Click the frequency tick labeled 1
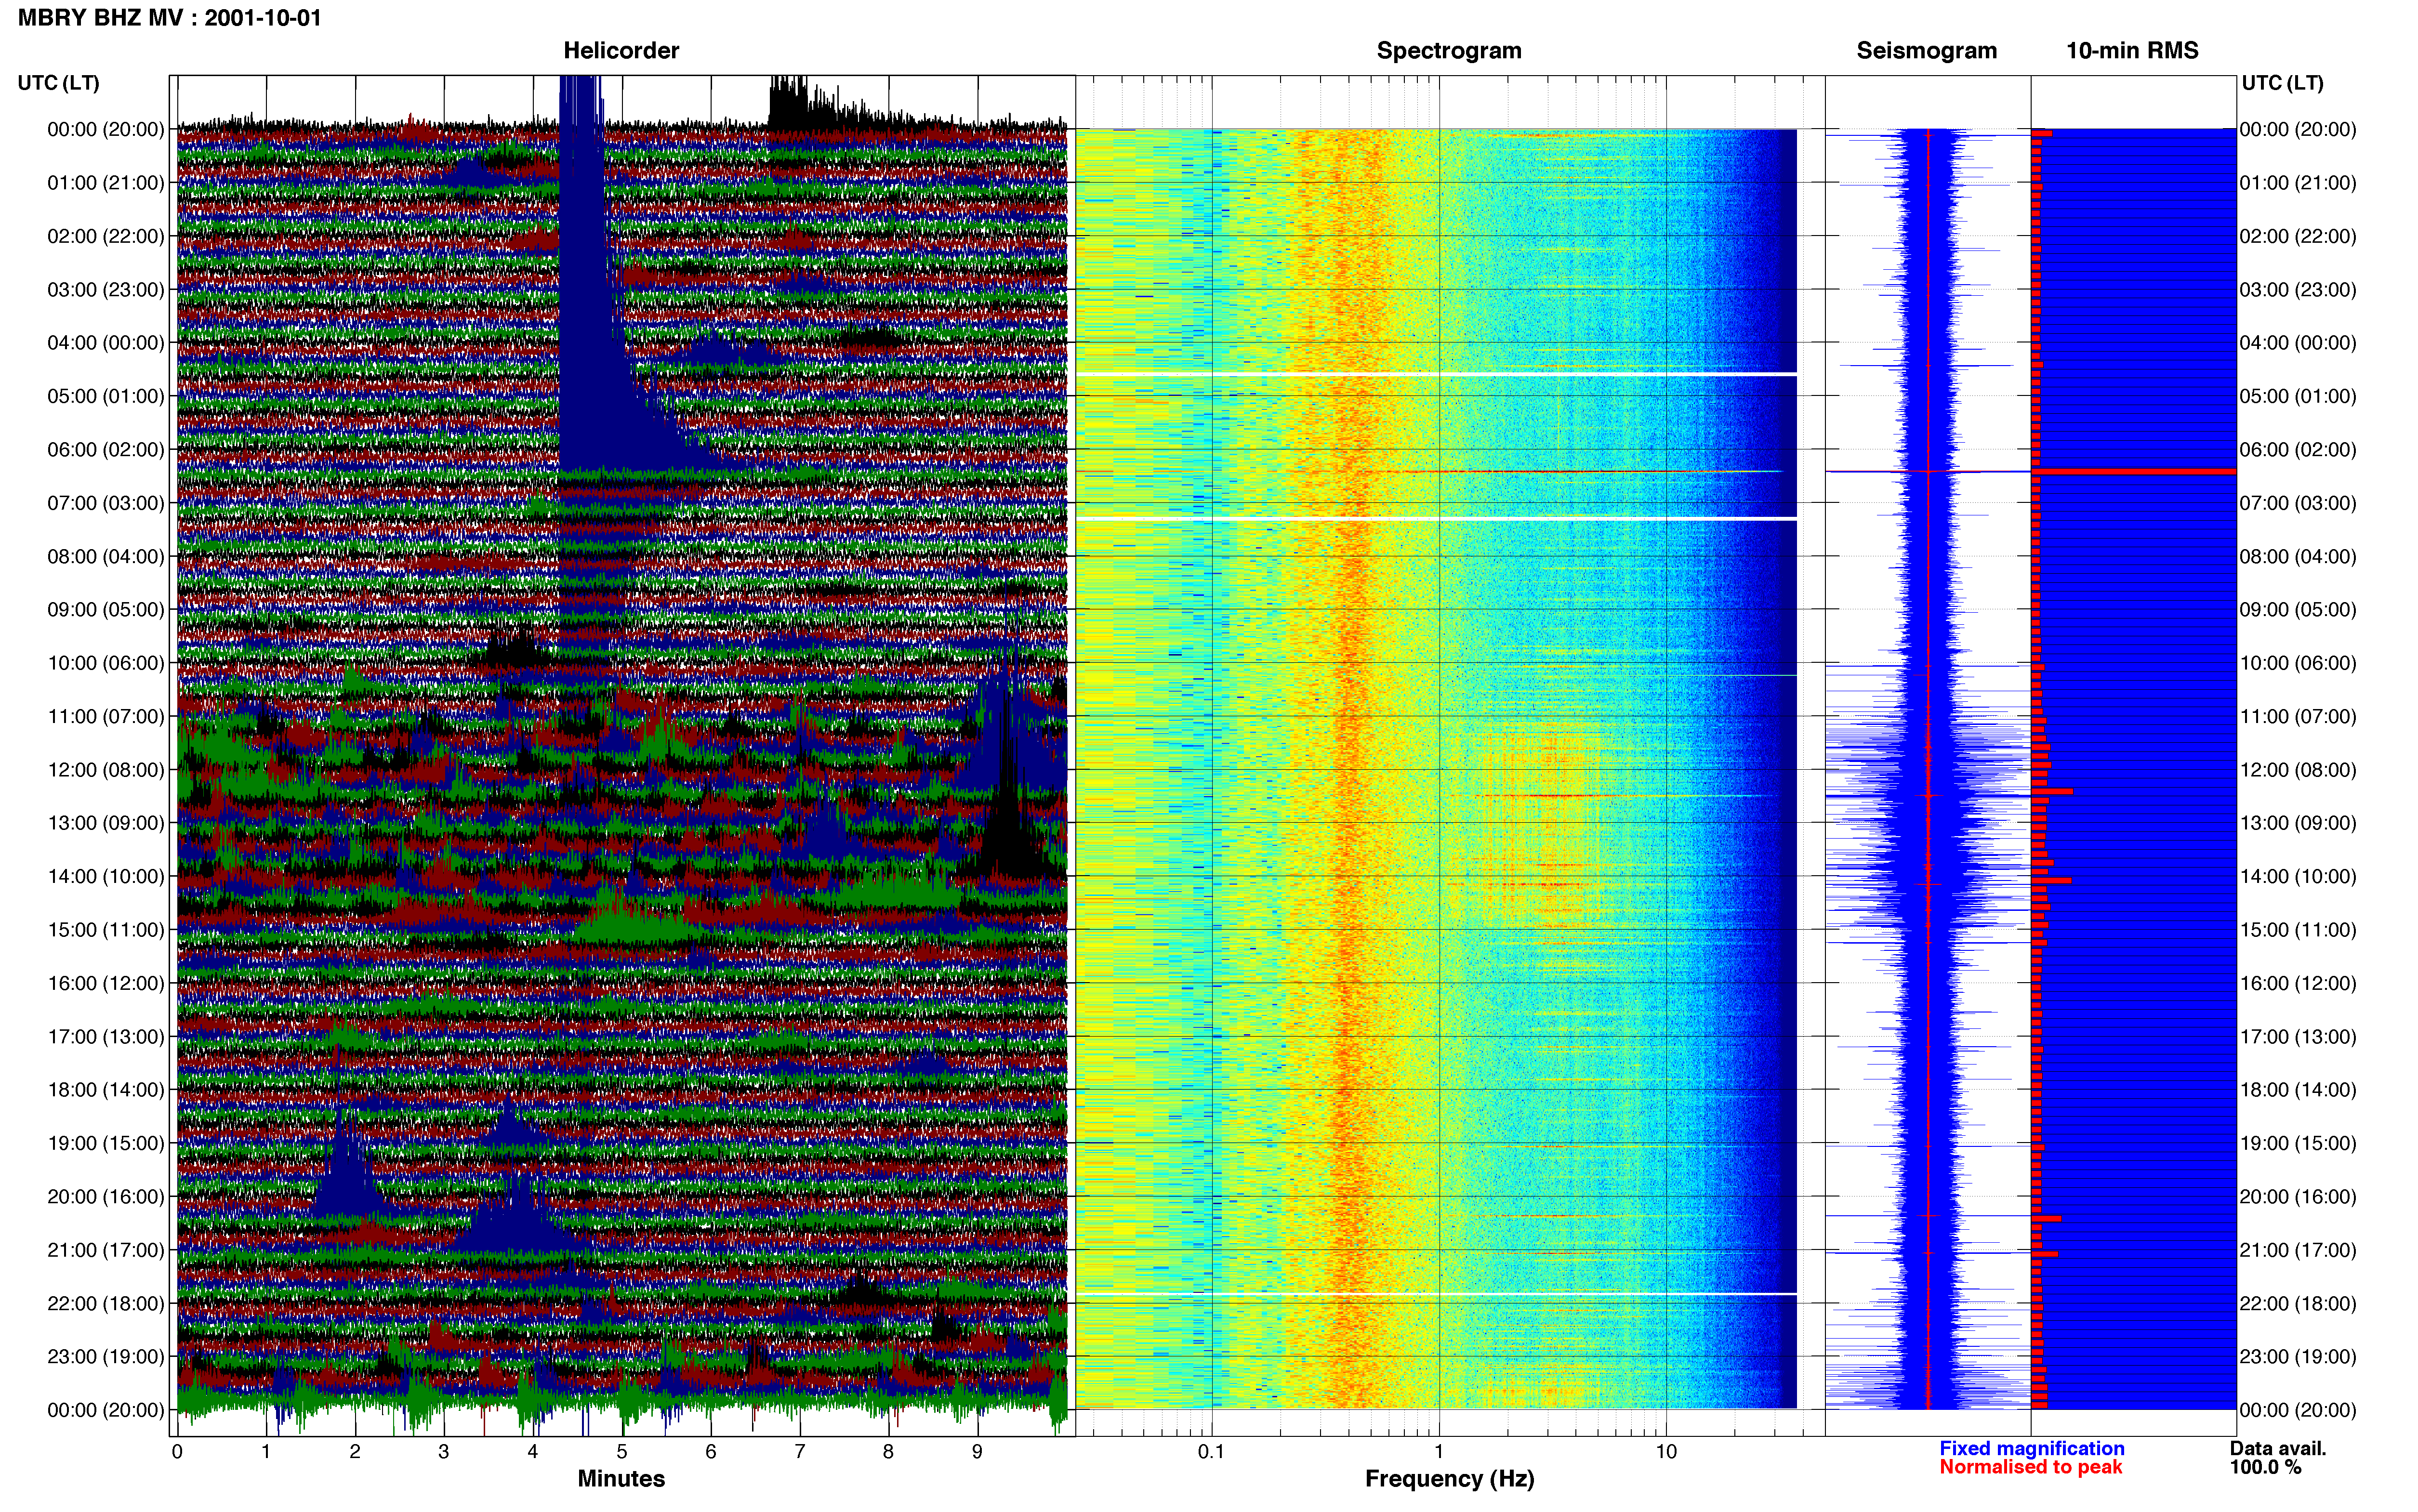Screen dimensions: 2418x1512 coord(1439,1452)
